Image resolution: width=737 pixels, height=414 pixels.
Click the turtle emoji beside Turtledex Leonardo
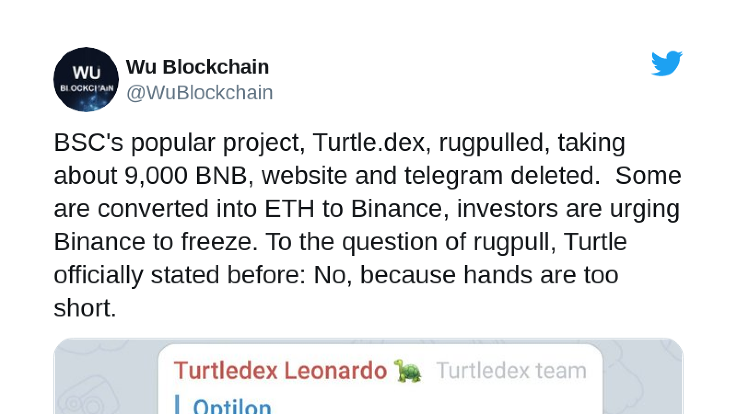pos(408,371)
